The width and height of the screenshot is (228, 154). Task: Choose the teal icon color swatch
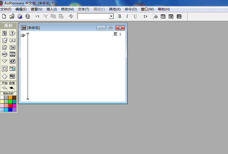pos(15,102)
